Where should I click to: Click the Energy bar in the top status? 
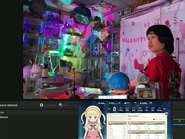point(115,103)
